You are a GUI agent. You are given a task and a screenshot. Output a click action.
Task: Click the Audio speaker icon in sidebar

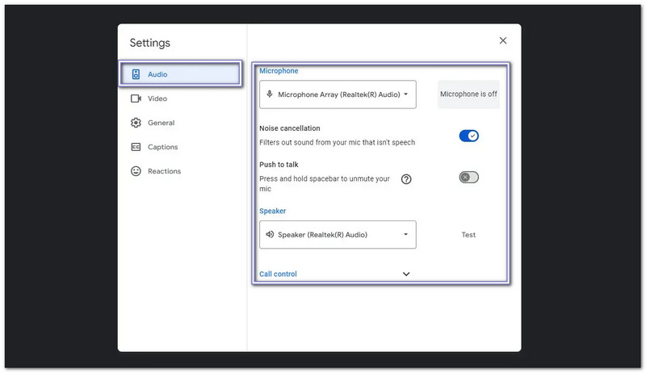tap(136, 74)
